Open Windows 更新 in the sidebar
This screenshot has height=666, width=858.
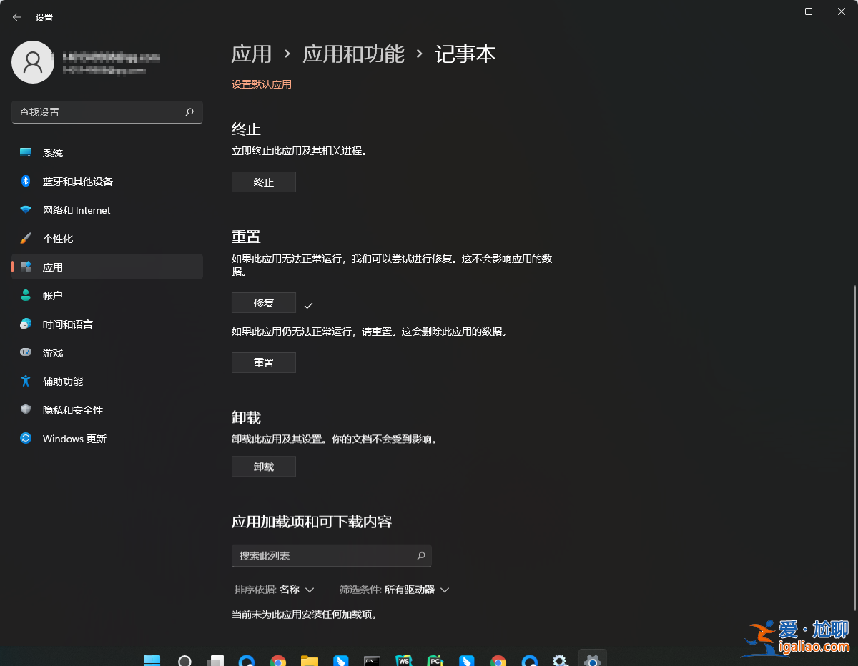click(73, 438)
